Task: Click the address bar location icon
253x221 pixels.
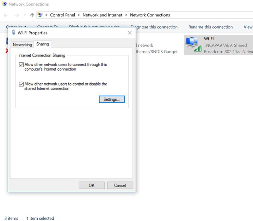Action: (x=40, y=15)
